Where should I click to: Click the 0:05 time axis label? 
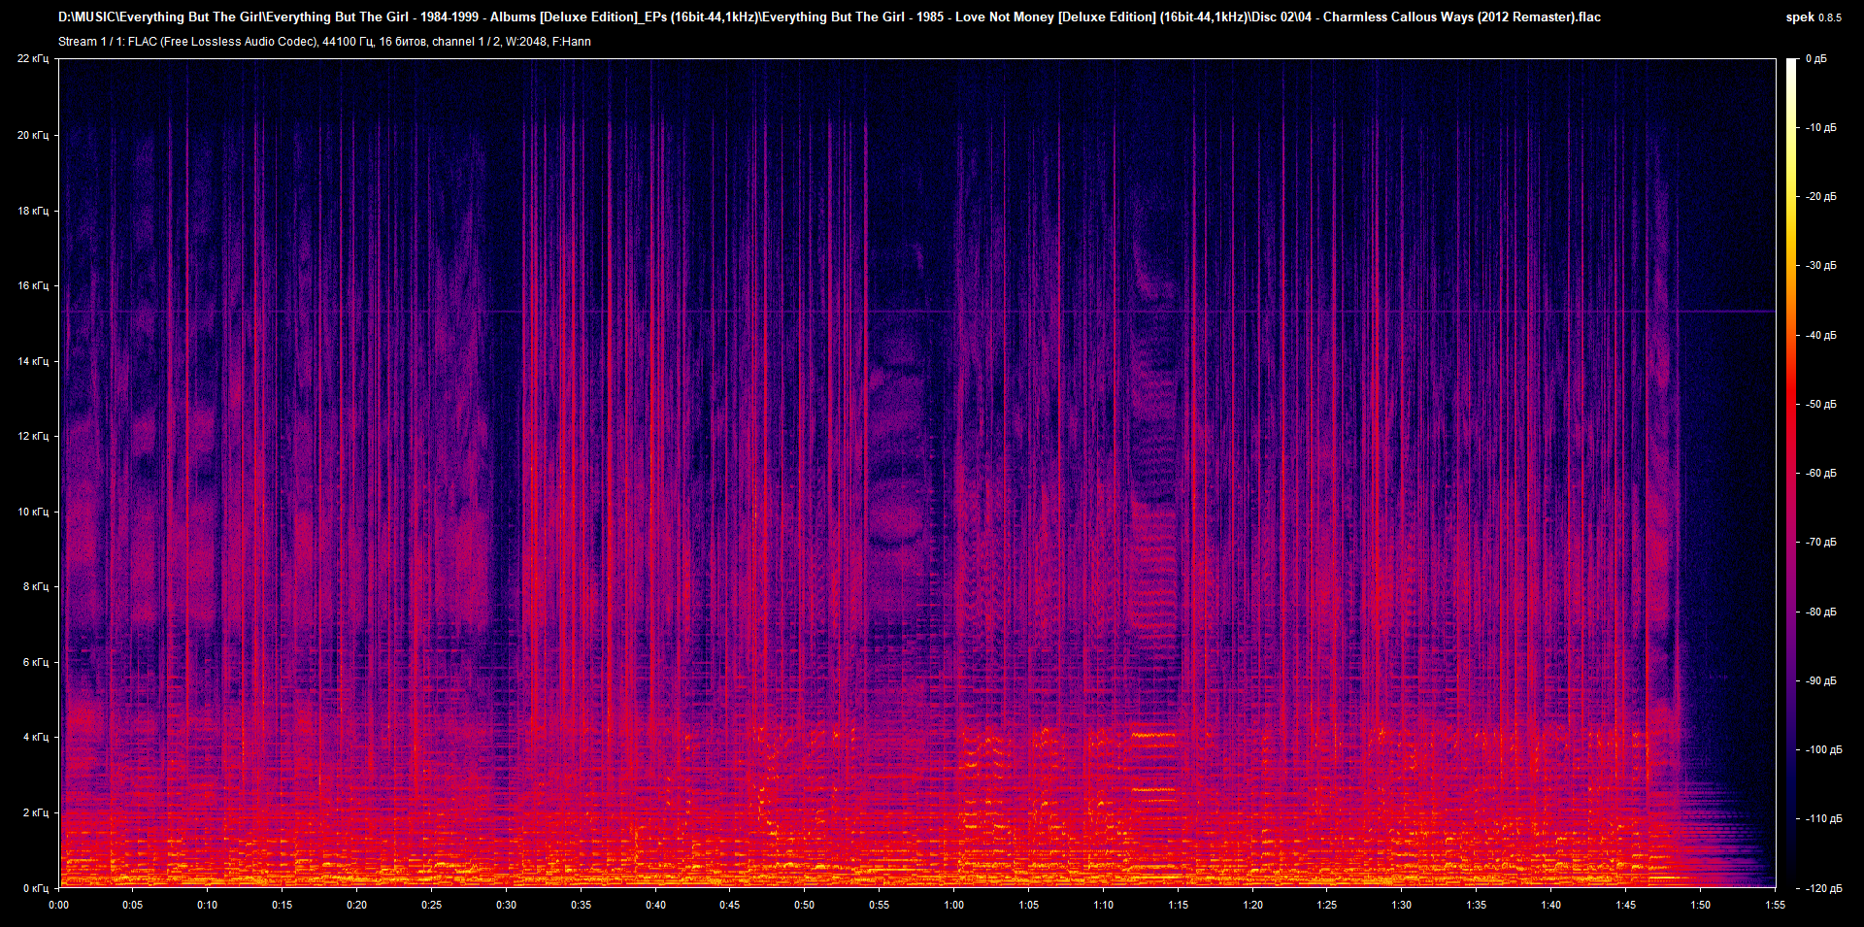133,905
